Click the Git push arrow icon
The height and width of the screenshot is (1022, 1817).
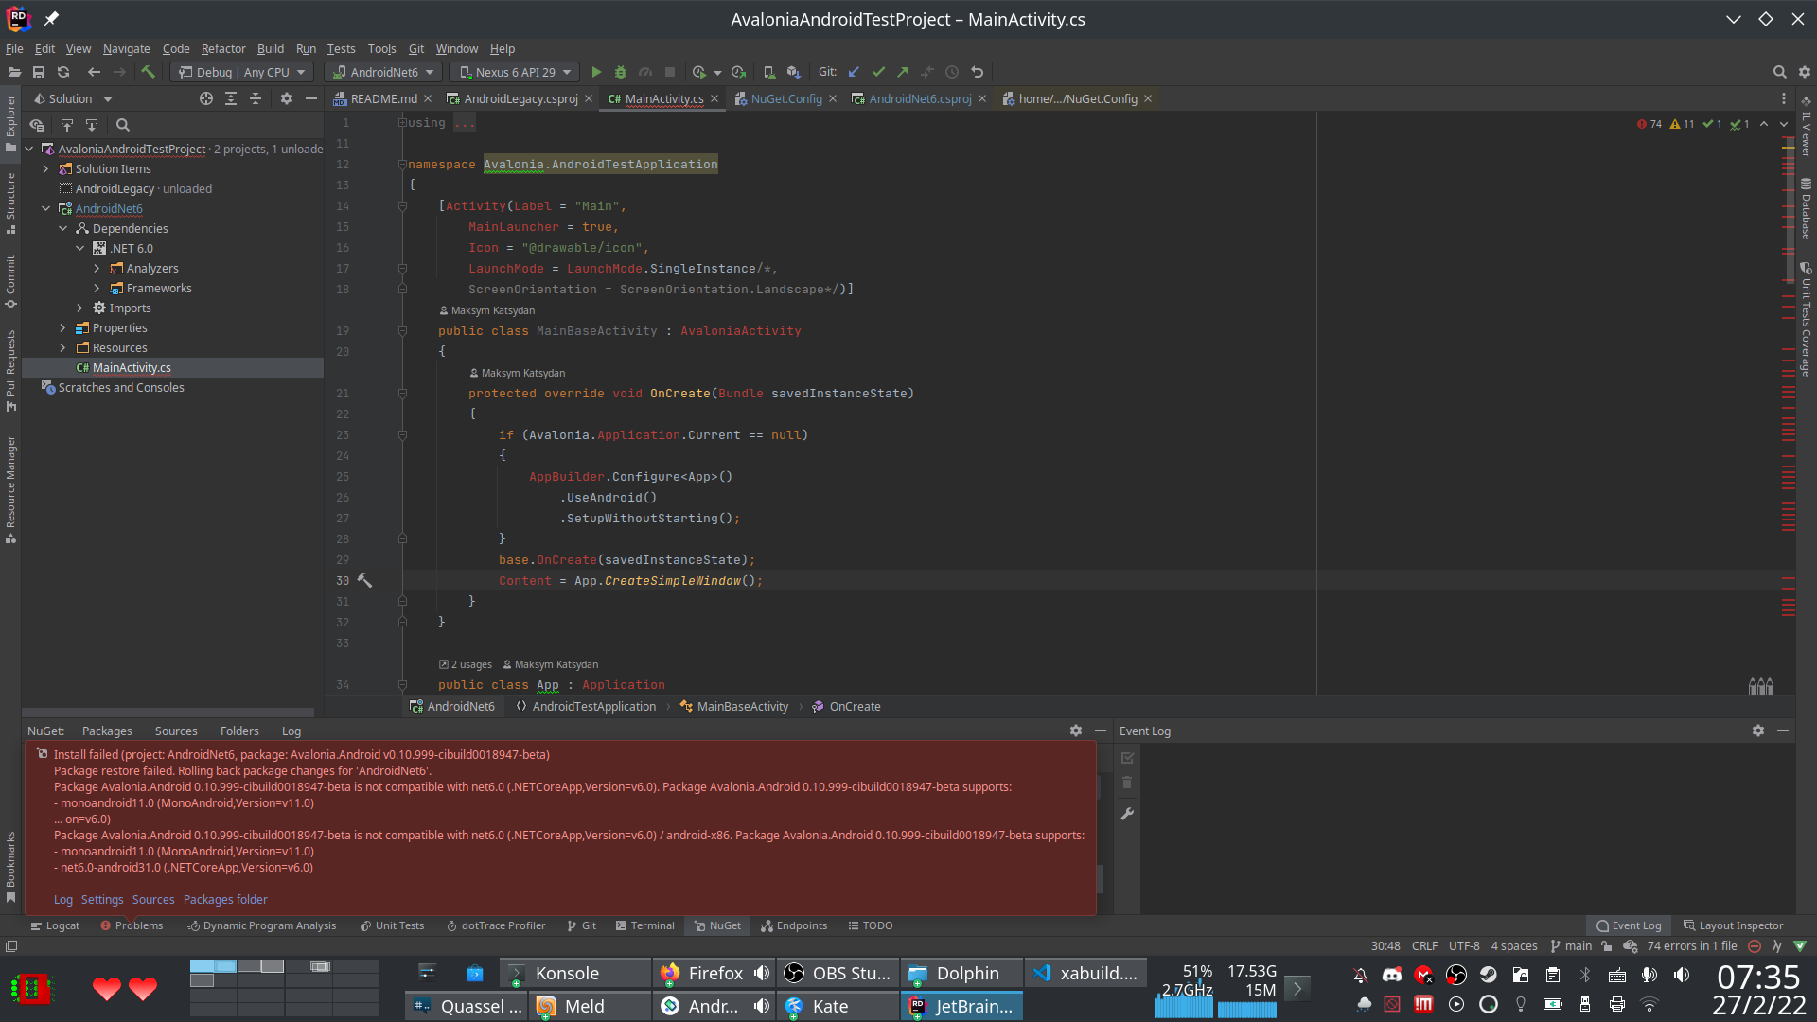903,72
